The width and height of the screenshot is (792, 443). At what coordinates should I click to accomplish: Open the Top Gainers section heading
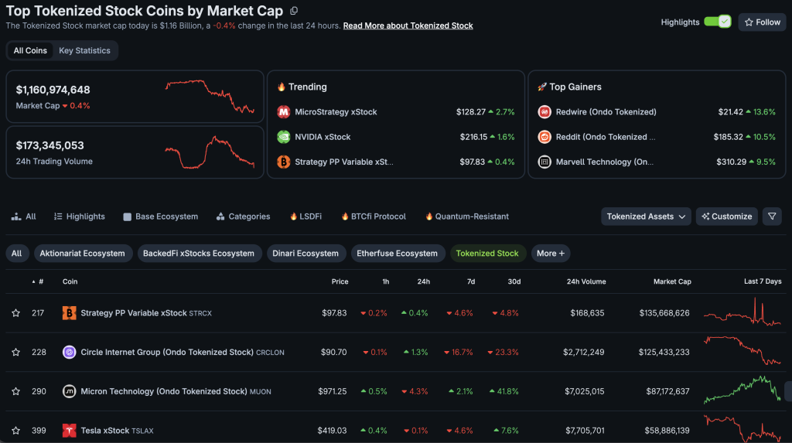coord(570,87)
